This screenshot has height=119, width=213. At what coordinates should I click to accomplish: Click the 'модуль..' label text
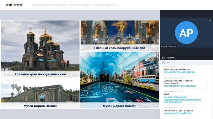(171, 58)
